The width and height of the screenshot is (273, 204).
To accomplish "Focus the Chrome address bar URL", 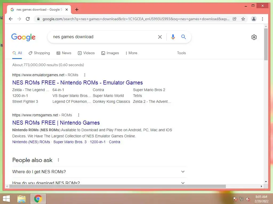I will click(x=136, y=19).
